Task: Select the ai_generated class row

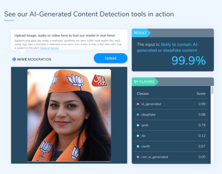Action: click(171, 104)
